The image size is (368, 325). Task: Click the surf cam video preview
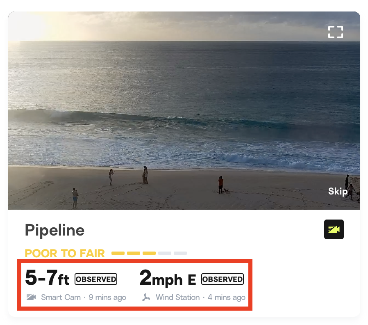point(184,111)
